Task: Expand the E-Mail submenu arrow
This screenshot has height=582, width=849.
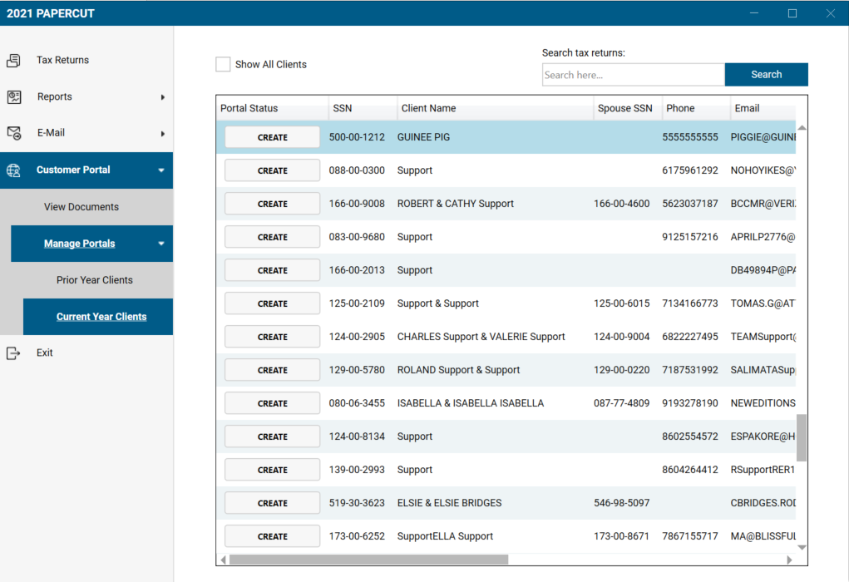Action: point(162,134)
